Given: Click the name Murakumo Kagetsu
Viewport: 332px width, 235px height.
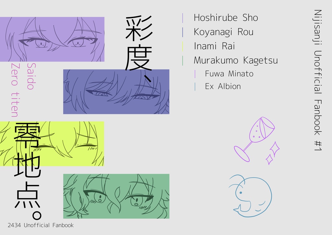Looking at the screenshot, I should coord(236,60).
